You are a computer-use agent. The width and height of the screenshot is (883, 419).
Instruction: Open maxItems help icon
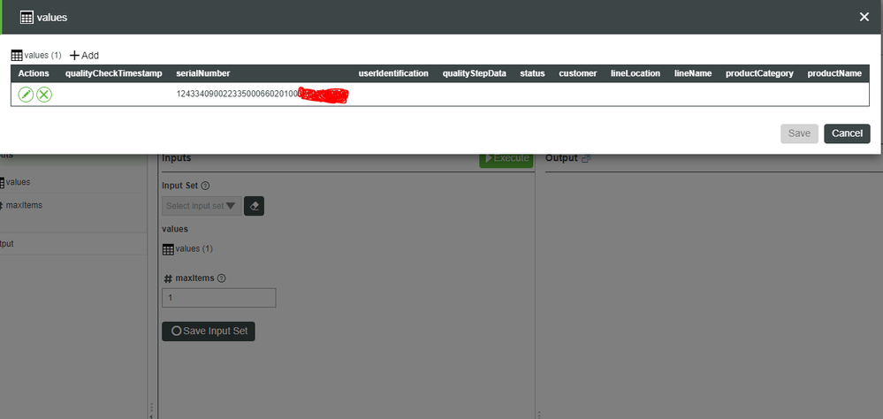(221, 278)
